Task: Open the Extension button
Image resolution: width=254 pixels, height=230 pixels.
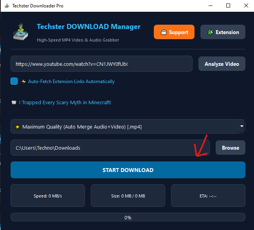Action: (223, 32)
